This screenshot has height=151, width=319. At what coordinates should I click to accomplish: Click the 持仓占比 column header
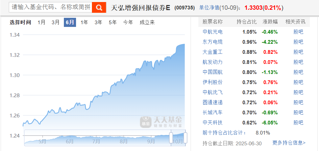click(247, 22)
